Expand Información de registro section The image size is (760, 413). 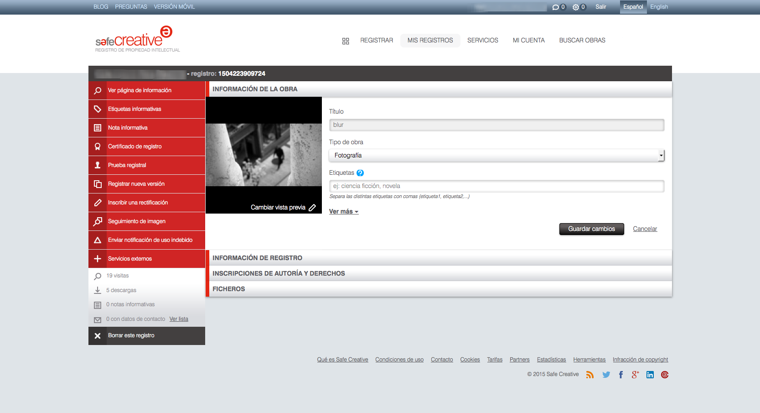coord(257,258)
